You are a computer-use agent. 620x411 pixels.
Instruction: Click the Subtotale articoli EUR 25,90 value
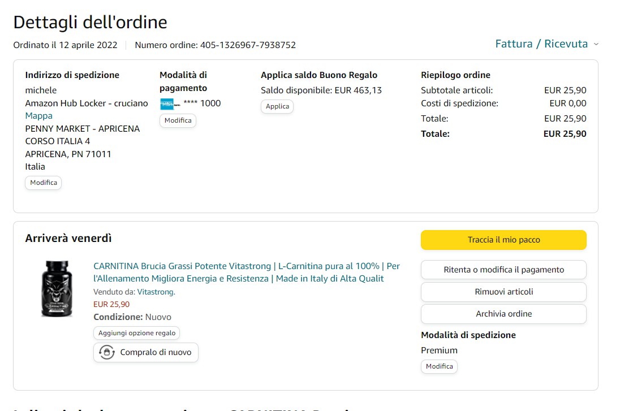pyautogui.click(x=565, y=90)
